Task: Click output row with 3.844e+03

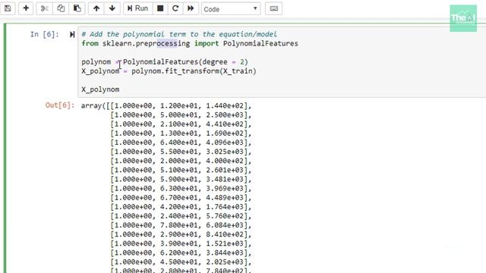Action: (x=181, y=253)
